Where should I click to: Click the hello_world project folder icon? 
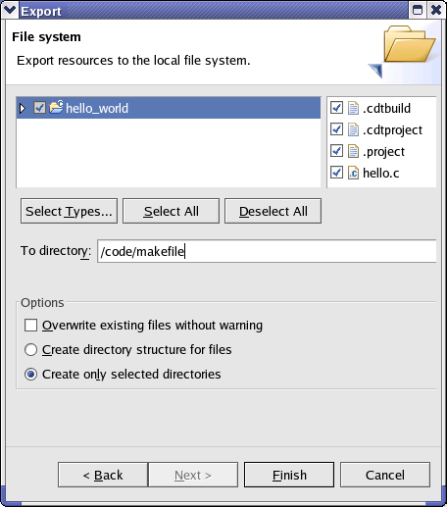[x=56, y=107]
